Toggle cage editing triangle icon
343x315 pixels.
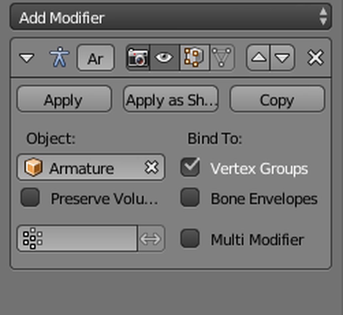(x=222, y=58)
